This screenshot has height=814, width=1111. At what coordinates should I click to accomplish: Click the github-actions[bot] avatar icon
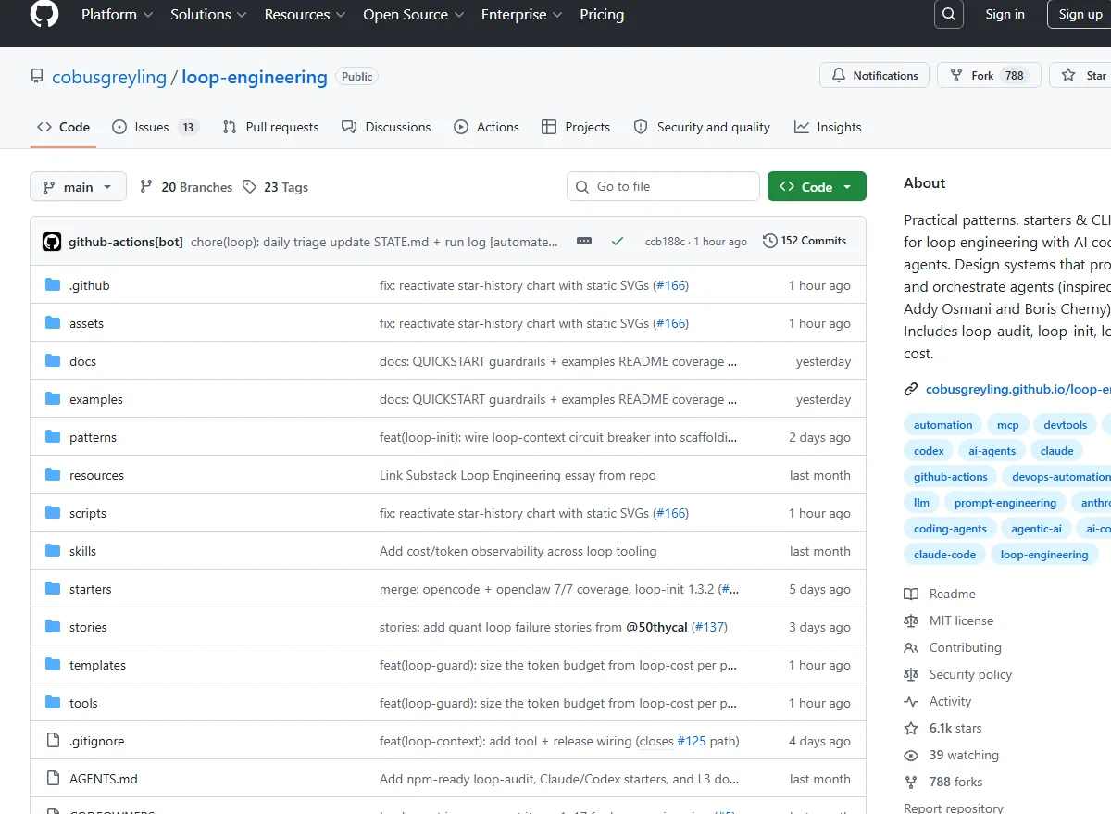[52, 242]
